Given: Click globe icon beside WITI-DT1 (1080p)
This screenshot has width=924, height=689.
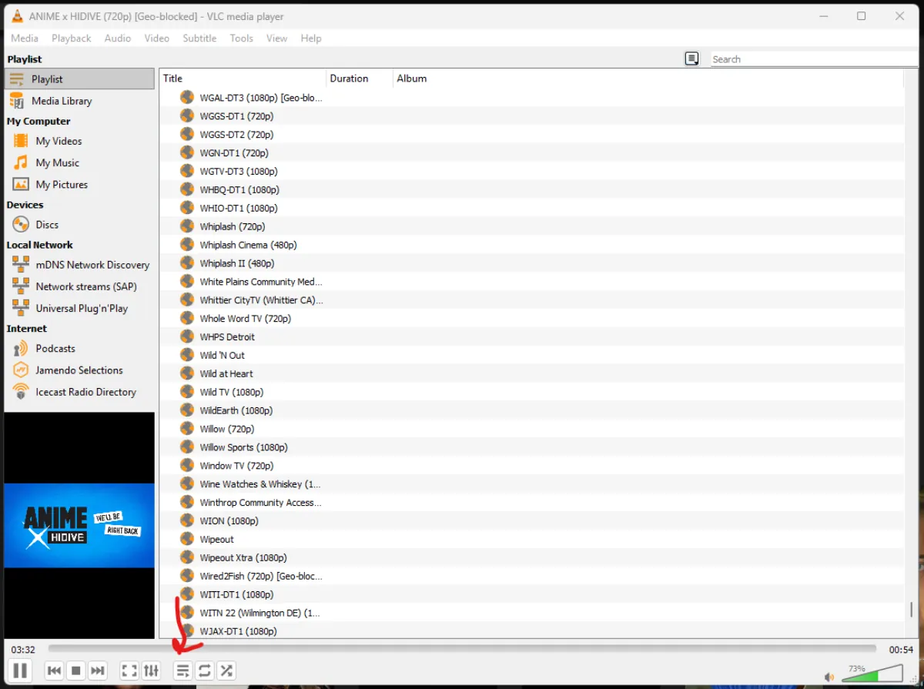Looking at the screenshot, I should coord(186,594).
